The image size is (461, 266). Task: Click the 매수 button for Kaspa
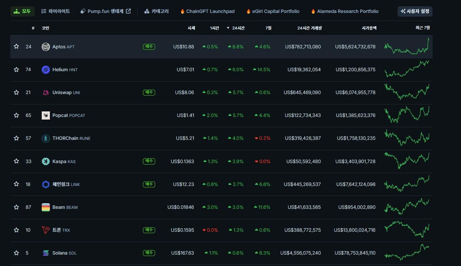click(x=149, y=161)
